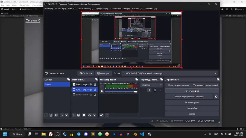This screenshot has height=138, width=246.
Task: Open source properties gear in Источники panel
Action: [x=84, y=115]
